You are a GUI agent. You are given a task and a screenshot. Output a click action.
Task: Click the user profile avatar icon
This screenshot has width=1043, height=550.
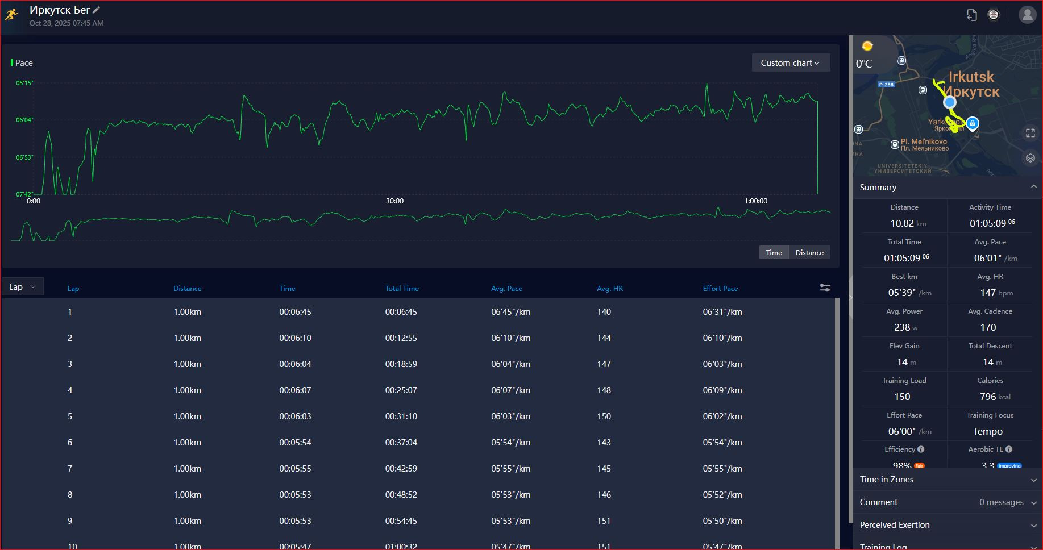pos(1027,15)
